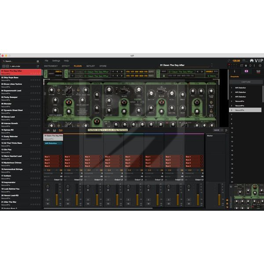
Task: Click the VIP logo
Action: 257,61
